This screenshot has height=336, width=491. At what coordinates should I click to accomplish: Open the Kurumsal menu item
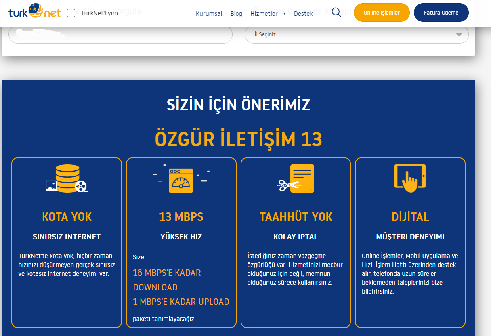point(209,13)
